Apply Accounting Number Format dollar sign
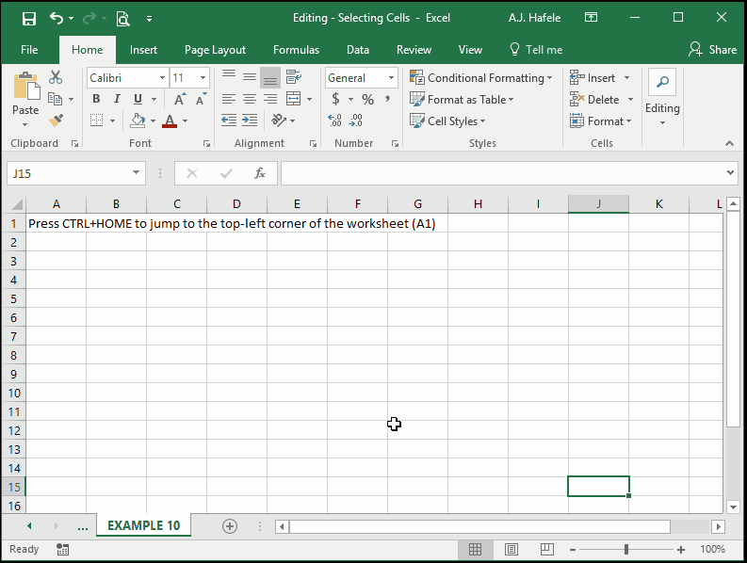747x563 pixels. pyautogui.click(x=336, y=99)
